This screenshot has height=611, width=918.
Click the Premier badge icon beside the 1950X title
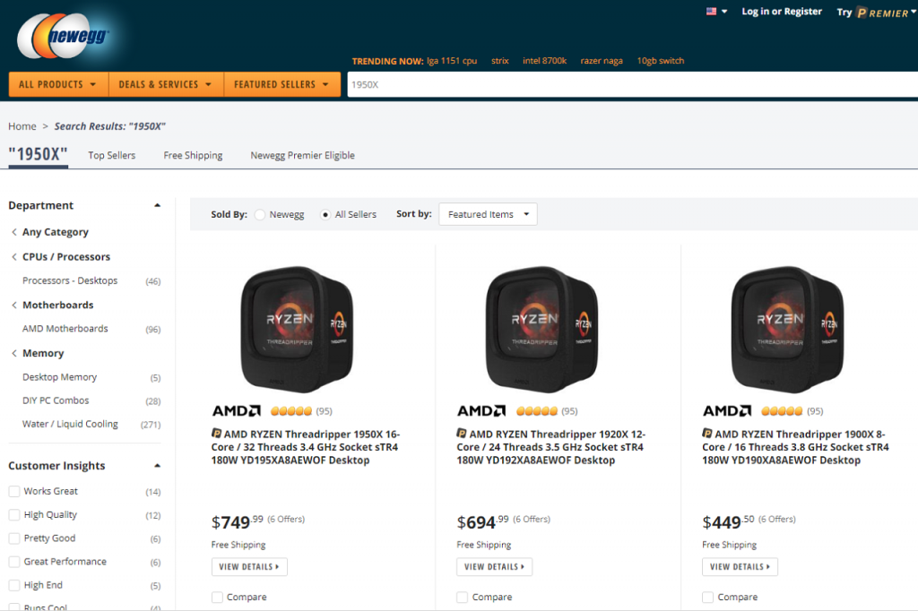217,433
